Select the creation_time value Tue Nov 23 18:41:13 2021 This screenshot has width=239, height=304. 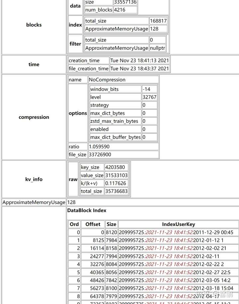point(139,60)
